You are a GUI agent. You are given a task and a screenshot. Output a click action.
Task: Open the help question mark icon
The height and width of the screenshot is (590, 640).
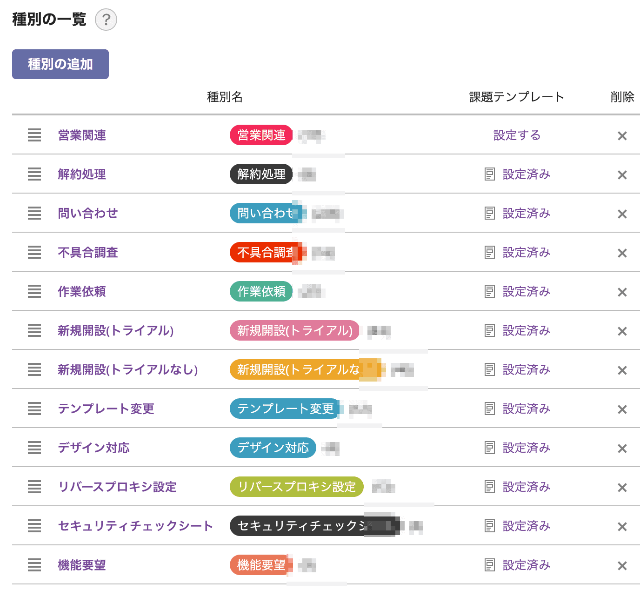pyautogui.click(x=106, y=20)
